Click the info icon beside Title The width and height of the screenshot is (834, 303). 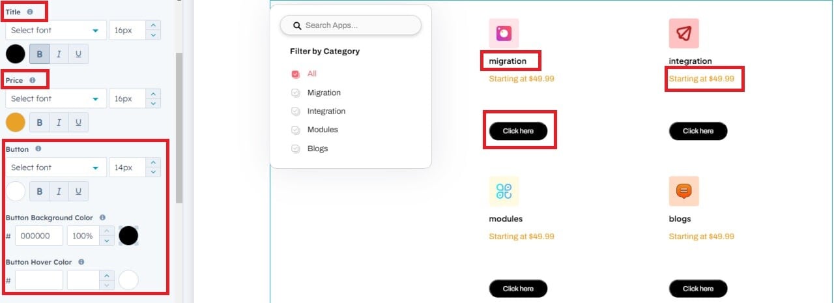[x=30, y=12]
